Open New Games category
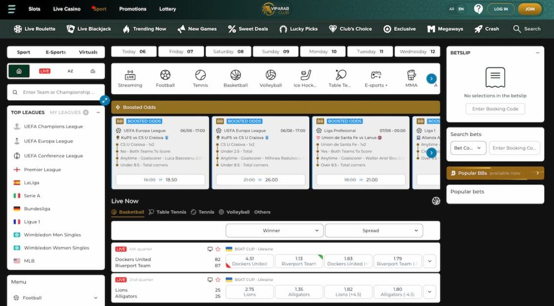554x306 pixels. (x=197, y=29)
